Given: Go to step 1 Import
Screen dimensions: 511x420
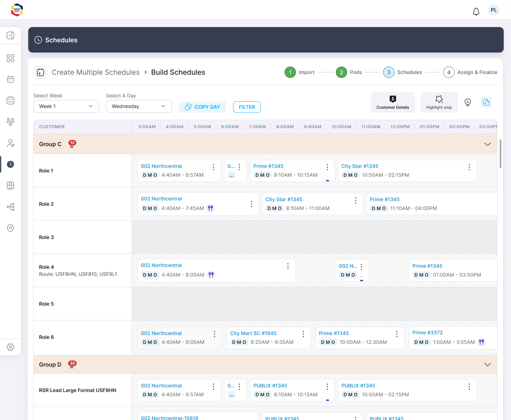Looking at the screenshot, I should point(300,72).
